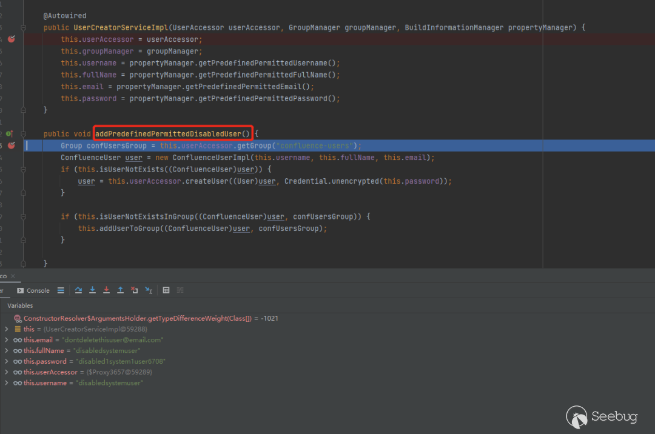Viewport: 655px width, 434px height.
Task: Switch to the Console tab
Action: pos(33,290)
